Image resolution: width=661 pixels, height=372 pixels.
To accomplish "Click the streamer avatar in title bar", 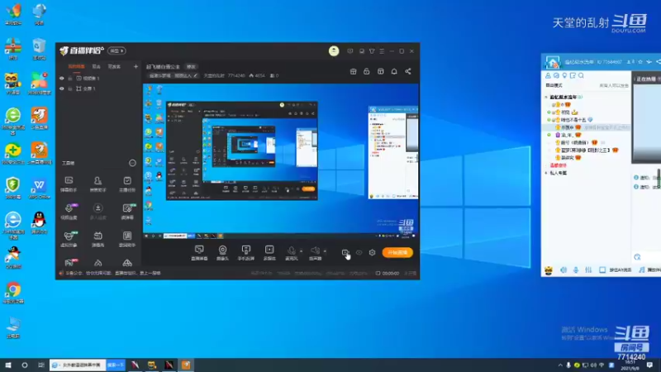I will (x=334, y=51).
